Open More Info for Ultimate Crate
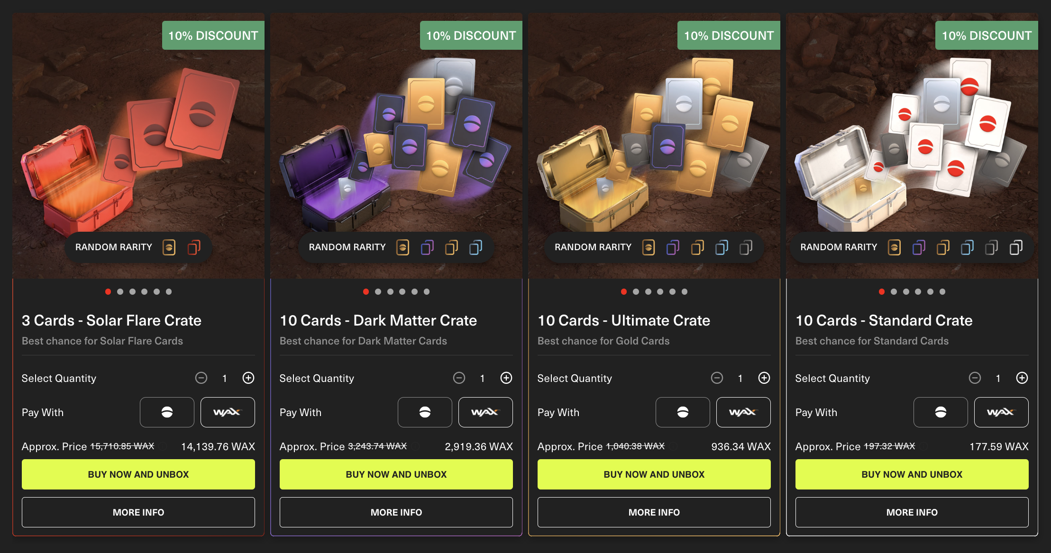 654,512
